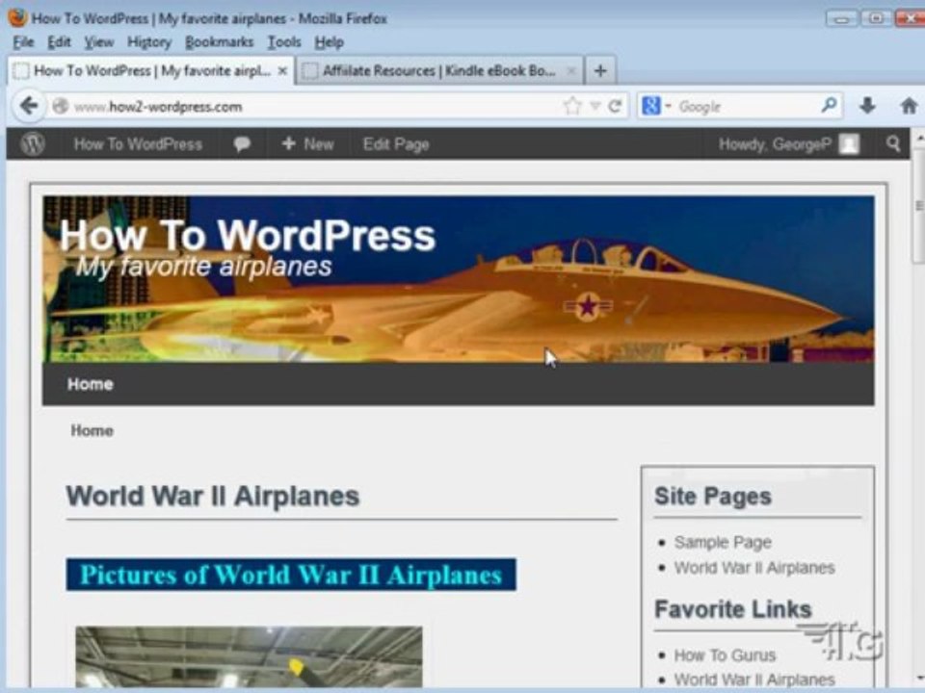Open Sample Page link in Site Pages
Image resolution: width=925 pixels, height=693 pixels.
click(723, 542)
